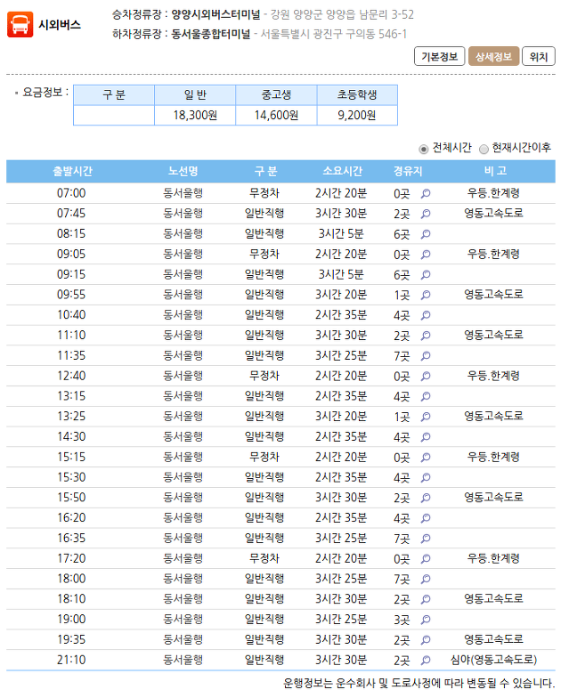Show stopover list for the 12:40 bus
Screen dimensions: 561x698
click(426, 376)
